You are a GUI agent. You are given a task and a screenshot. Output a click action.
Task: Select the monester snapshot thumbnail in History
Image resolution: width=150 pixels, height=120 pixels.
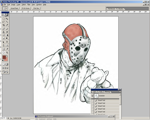click(96, 96)
